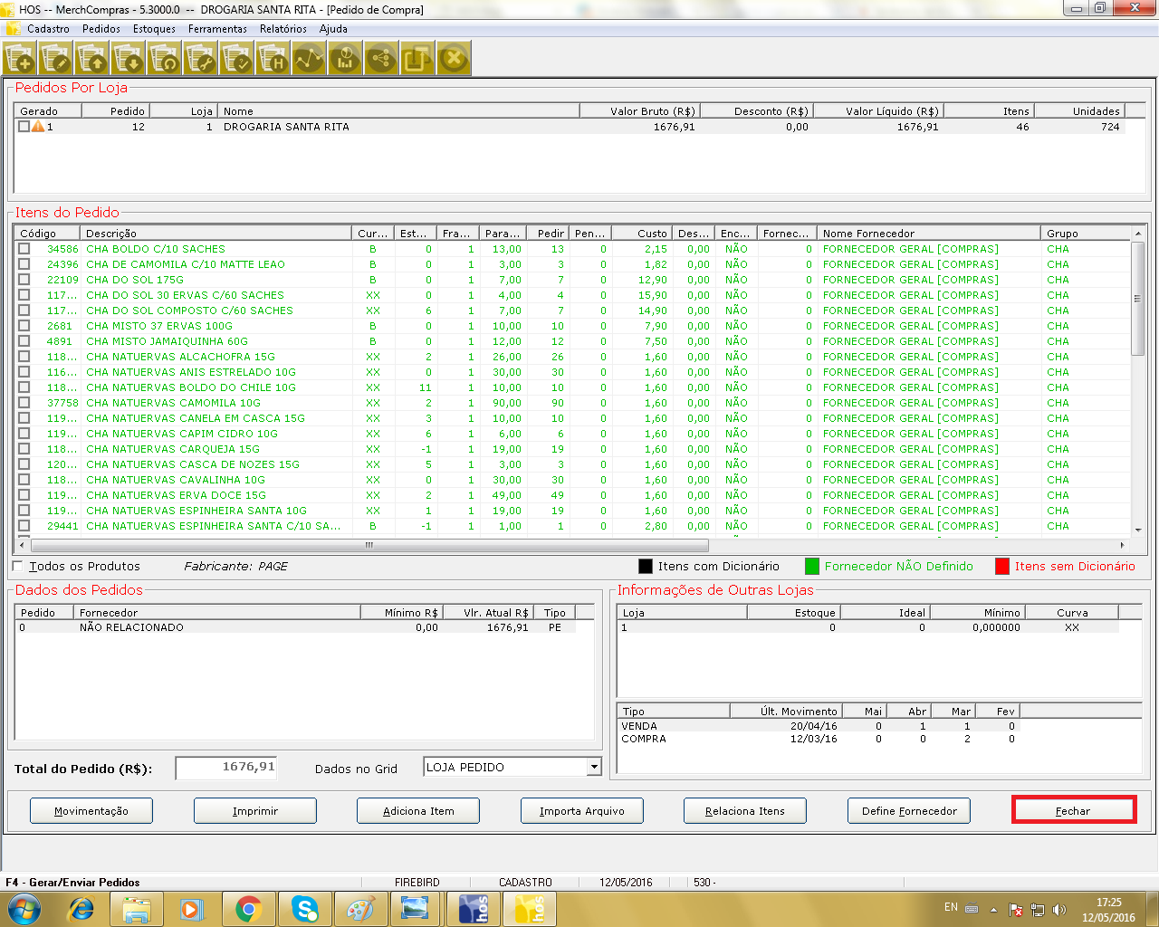The width and height of the screenshot is (1159, 927).
Task: Click the document with up arrow icon
Action: pyautogui.click(x=92, y=60)
